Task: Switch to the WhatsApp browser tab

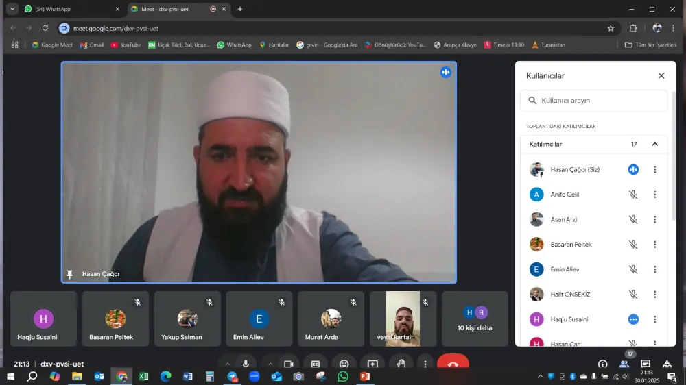Action: [x=67, y=9]
